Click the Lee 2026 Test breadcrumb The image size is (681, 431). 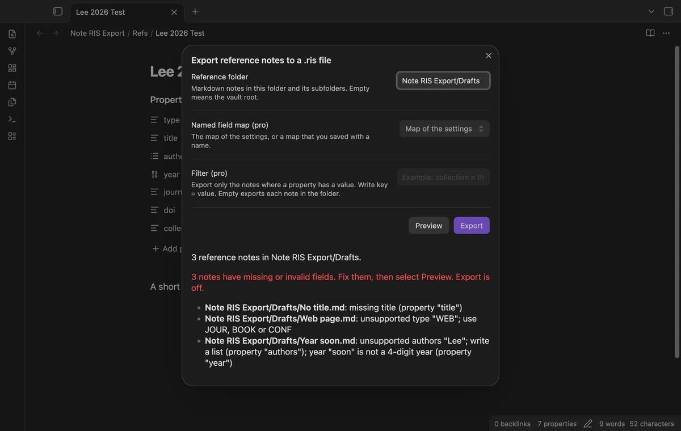tap(180, 33)
